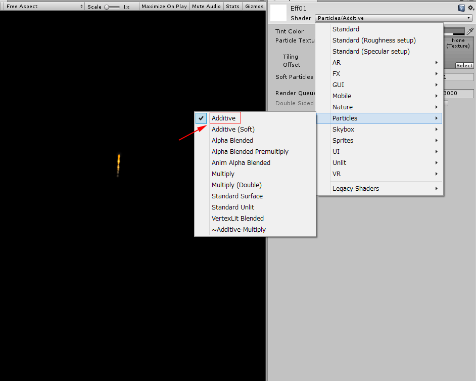
Task: Expand the Skybox shader submenu
Action: (379, 129)
